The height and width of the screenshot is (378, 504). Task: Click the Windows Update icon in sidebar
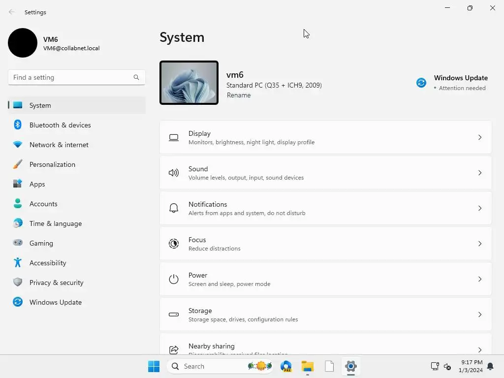coord(18,302)
